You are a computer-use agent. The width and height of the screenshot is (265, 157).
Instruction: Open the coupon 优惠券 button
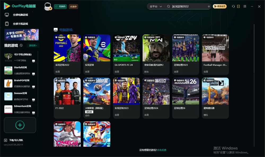73,6
